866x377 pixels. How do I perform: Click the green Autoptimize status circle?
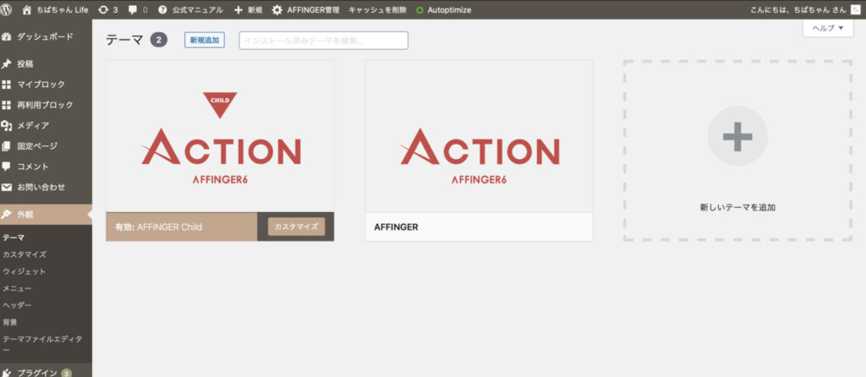pyautogui.click(x=419, y=10)
